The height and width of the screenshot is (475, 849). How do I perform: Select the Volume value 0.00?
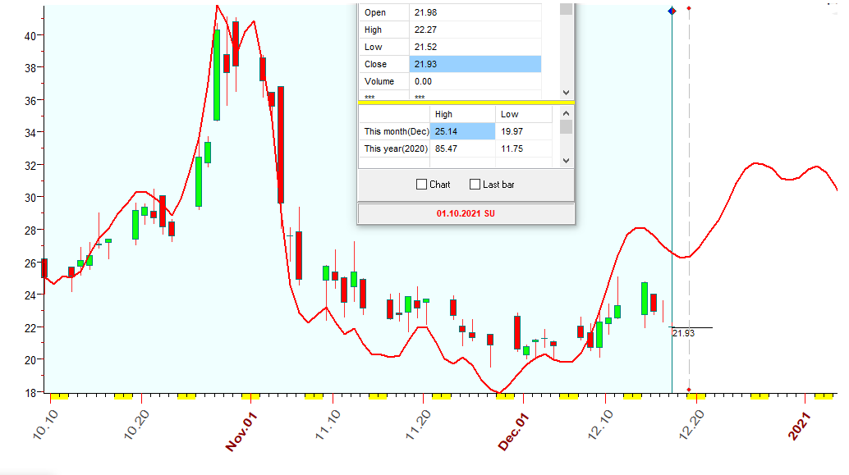(475, 81)
